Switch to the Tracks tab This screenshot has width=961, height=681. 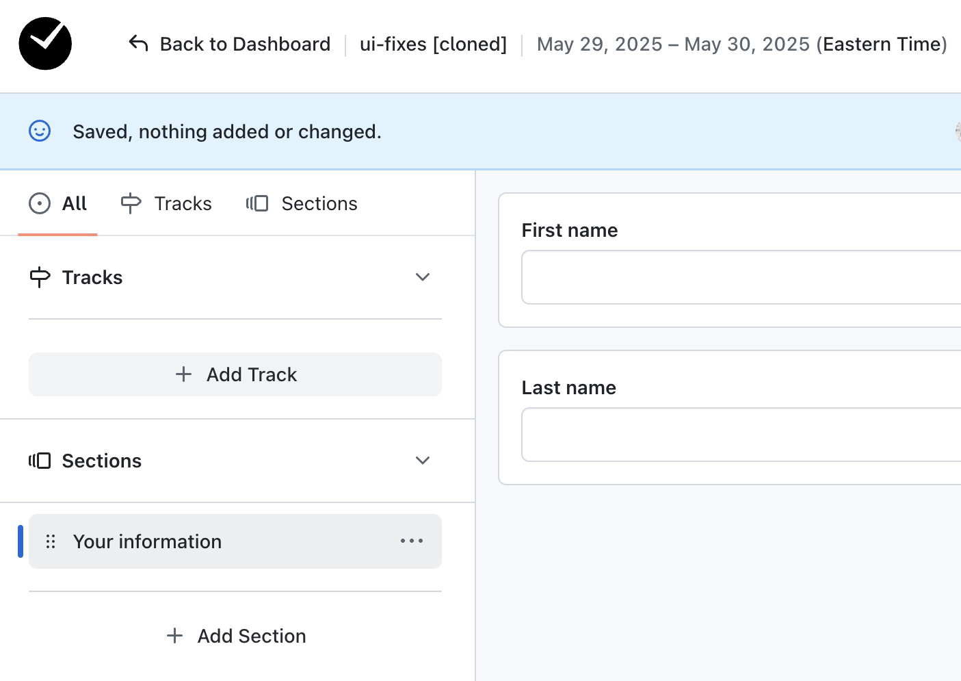[166, 203]
